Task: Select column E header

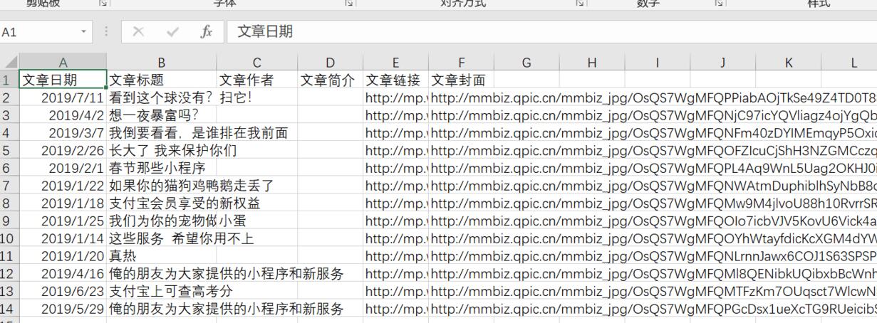Action: click(395, 63)
